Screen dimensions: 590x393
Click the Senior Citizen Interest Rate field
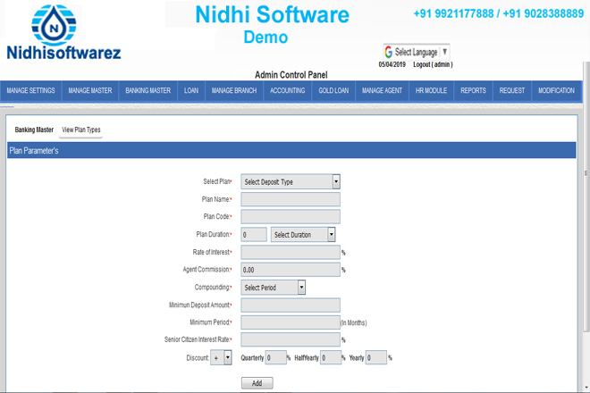[x=291, y=339]
